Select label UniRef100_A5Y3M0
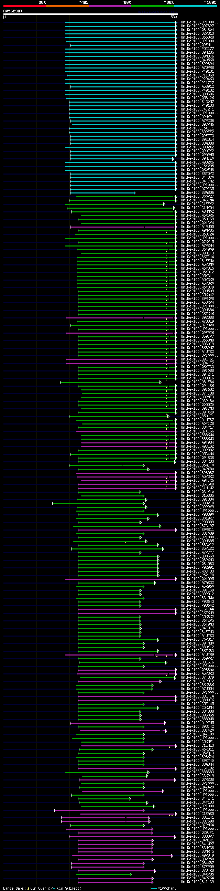Viewport: 220px width, 891px height. pyautogui.click(x=197, y=265)
